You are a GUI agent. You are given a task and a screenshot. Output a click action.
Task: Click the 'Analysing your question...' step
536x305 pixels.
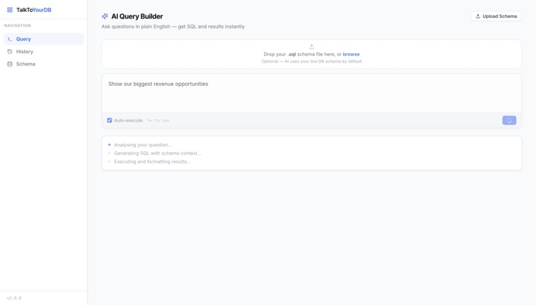[x=143, y=145]
